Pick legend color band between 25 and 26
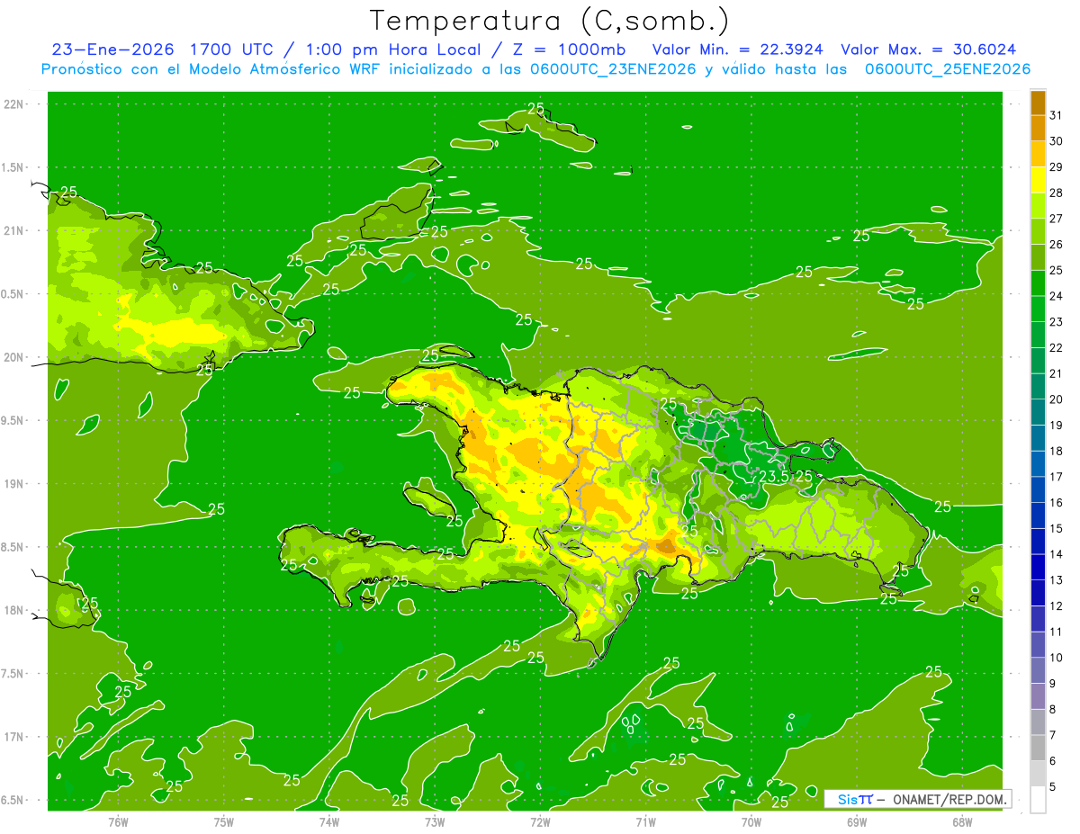Viewport: 1080px width, 834px height. click(x=1038, y=257)
